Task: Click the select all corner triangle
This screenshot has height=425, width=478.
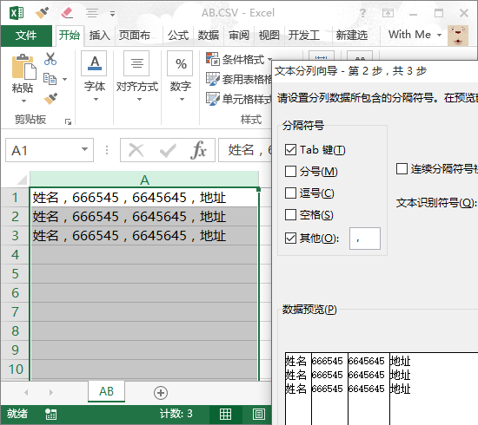Action: point(22,180)
